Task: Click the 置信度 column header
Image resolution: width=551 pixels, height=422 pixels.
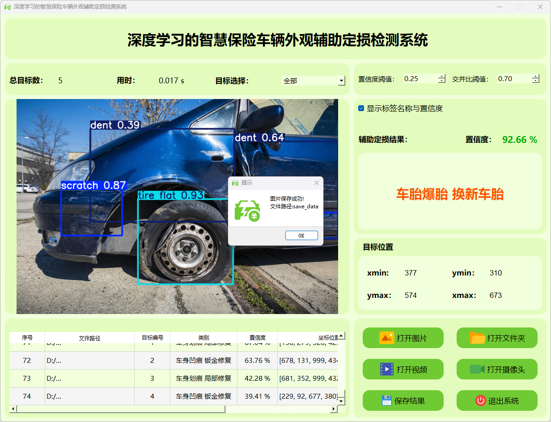Action: [257, 338]
